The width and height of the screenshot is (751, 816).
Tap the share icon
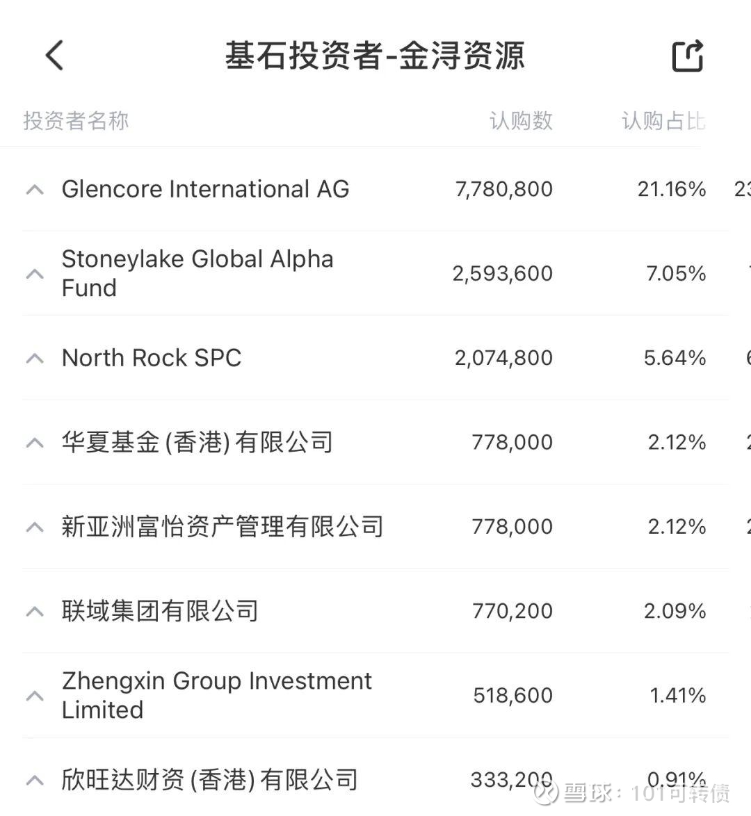687,56
